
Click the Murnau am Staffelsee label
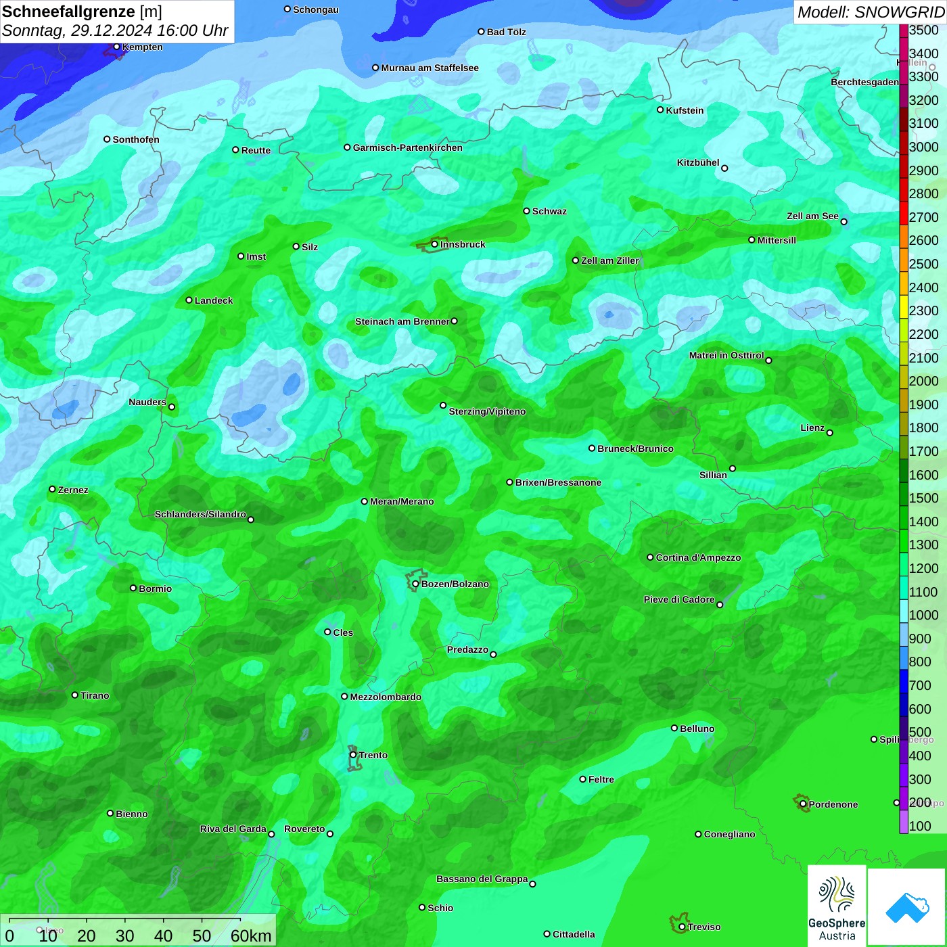(430, 68)
